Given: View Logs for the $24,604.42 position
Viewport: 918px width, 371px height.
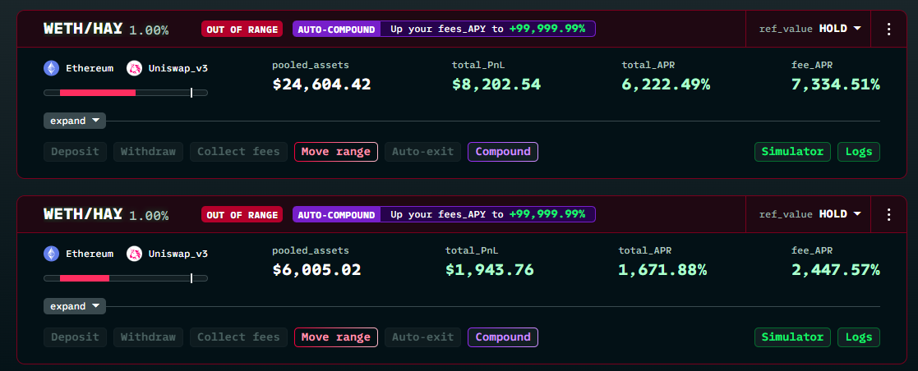Looking at the screenshot, I should (x=859, y=152).
